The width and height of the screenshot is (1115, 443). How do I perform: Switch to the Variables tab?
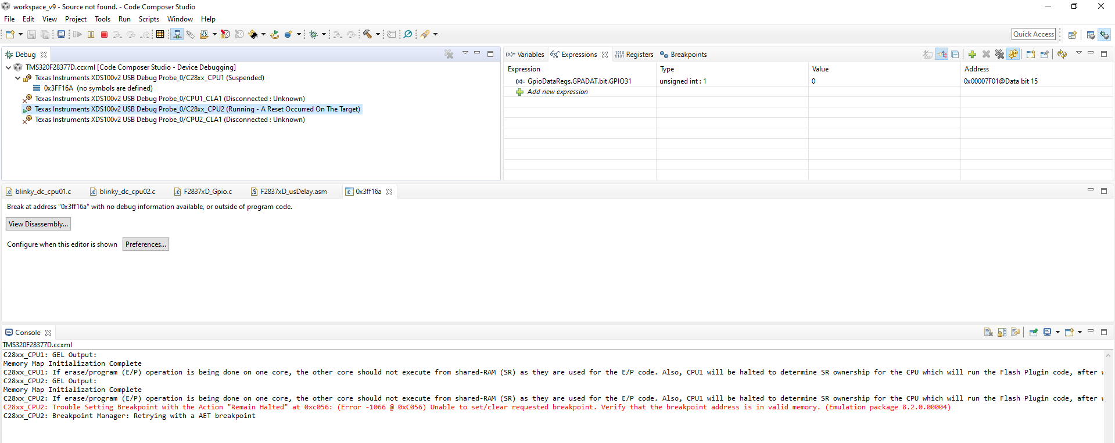pos(525,55)
